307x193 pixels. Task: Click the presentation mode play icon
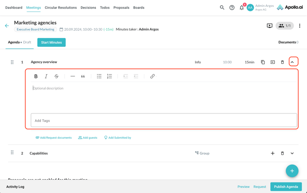click(x=269, y=26)
